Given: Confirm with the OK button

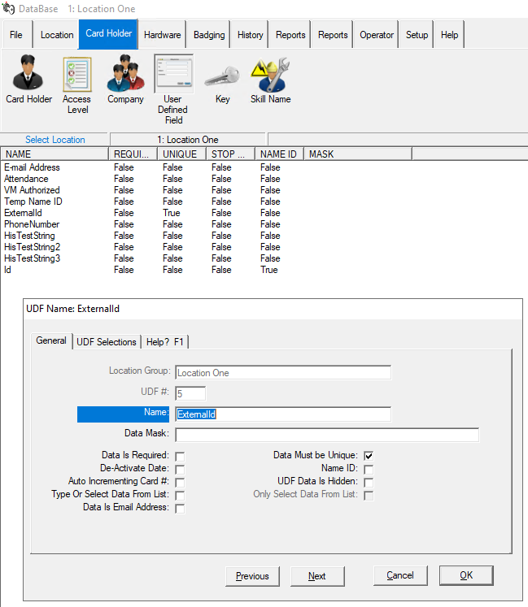Looking at the screenshot, I should point(466,575).
